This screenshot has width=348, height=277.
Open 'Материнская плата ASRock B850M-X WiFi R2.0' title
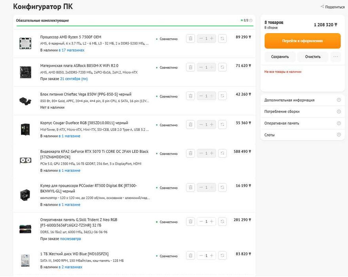(x=79, y=66)
